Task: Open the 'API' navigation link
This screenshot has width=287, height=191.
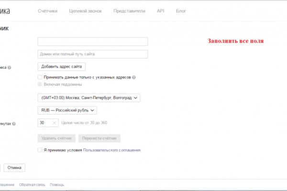Action: 160,11
